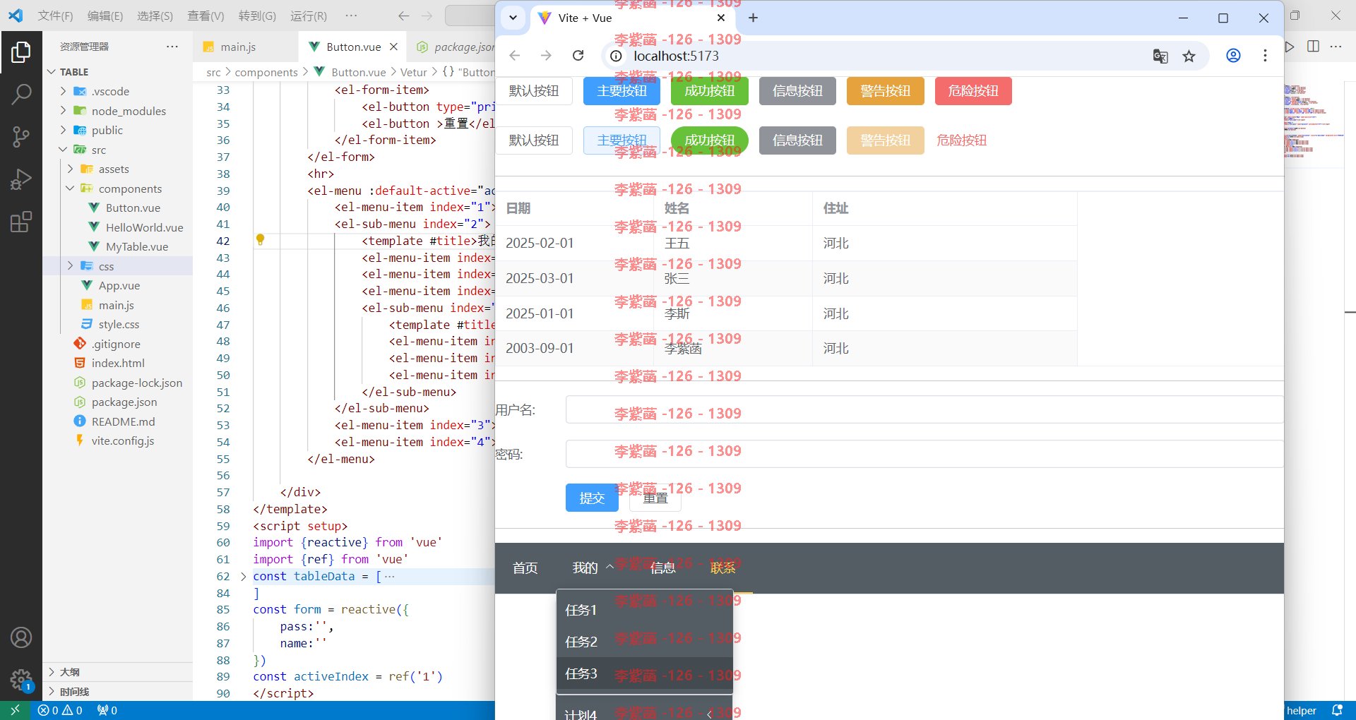Click VS Code split editor icon
Viewport: 1356px width, 720px height.
1313,47
